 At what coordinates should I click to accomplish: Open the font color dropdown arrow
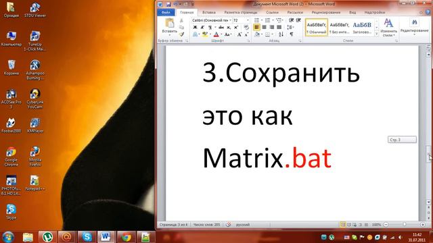click(x=221, y=34)
